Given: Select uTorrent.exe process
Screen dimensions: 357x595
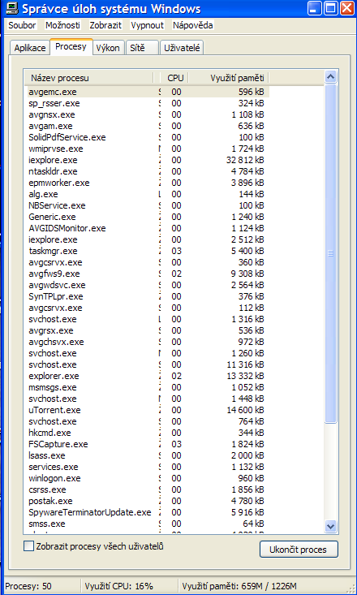Looking at the screenshot, I should (x=148, y=410).
